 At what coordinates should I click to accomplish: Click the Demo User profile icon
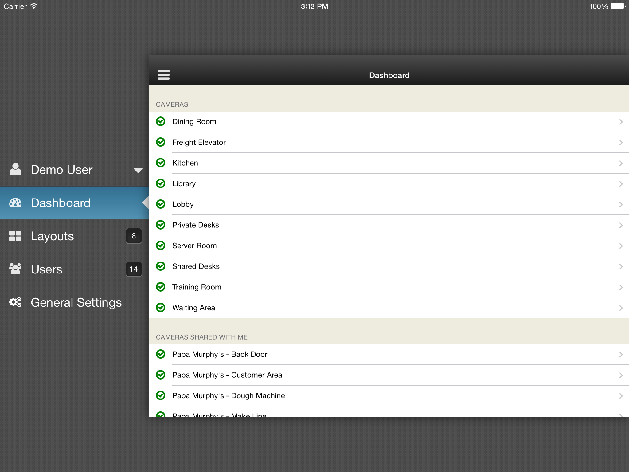coord(15,169)
